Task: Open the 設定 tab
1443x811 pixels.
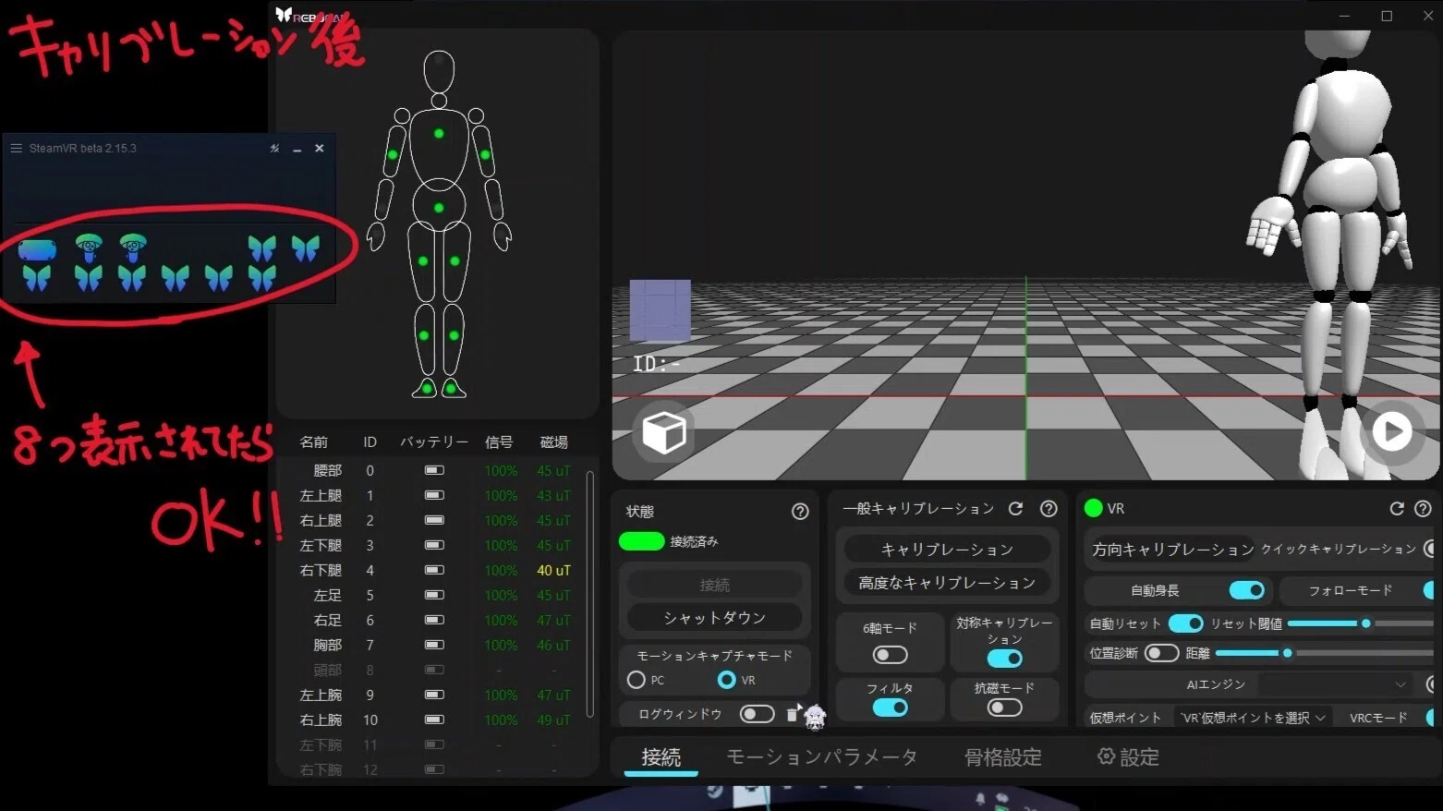Action: tap(1127, 757)
